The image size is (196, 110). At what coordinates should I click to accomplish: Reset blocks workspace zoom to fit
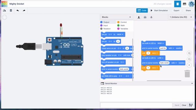pyautogui.click(x=189, y=65)
